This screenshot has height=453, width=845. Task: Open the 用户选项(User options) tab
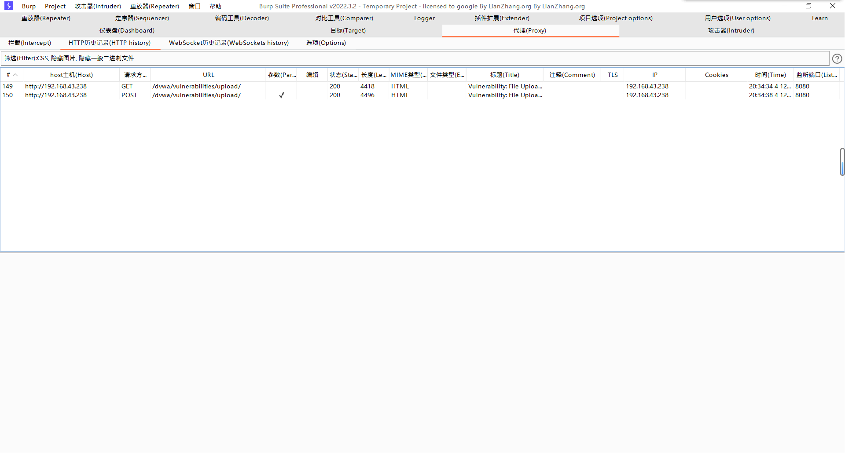tap(738, 18)
